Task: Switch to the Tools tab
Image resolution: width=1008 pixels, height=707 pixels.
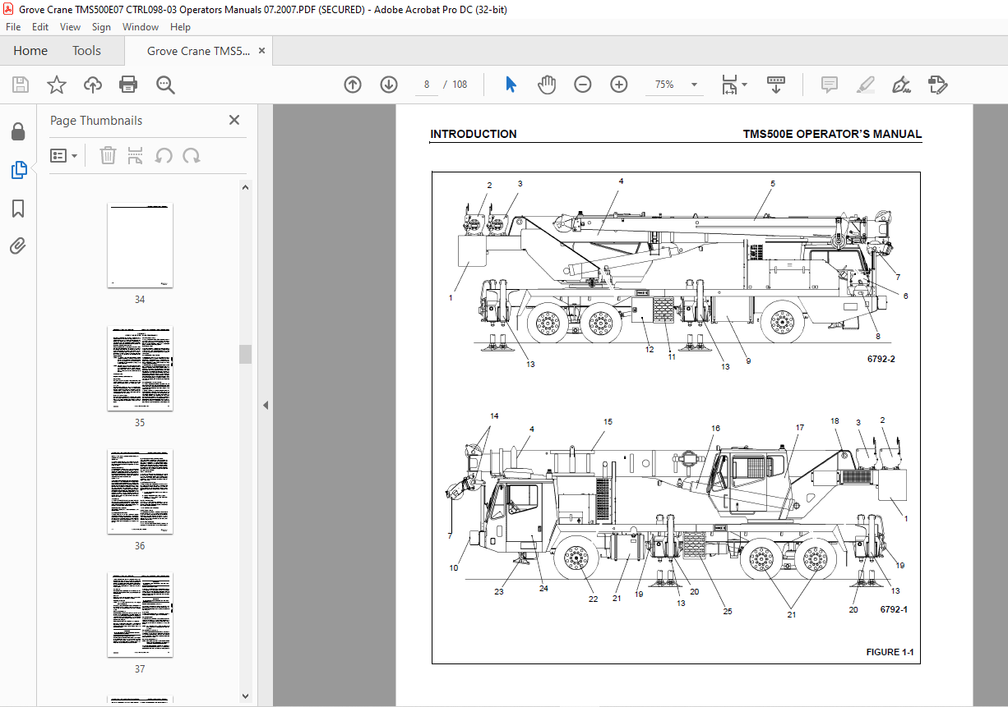Action: pos(86,51)
